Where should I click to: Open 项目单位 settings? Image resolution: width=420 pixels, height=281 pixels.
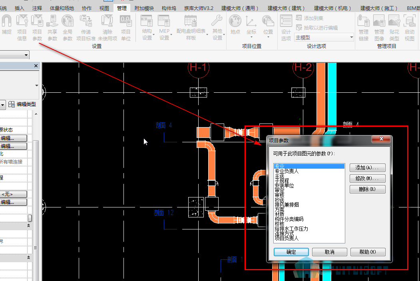(125, 28)
